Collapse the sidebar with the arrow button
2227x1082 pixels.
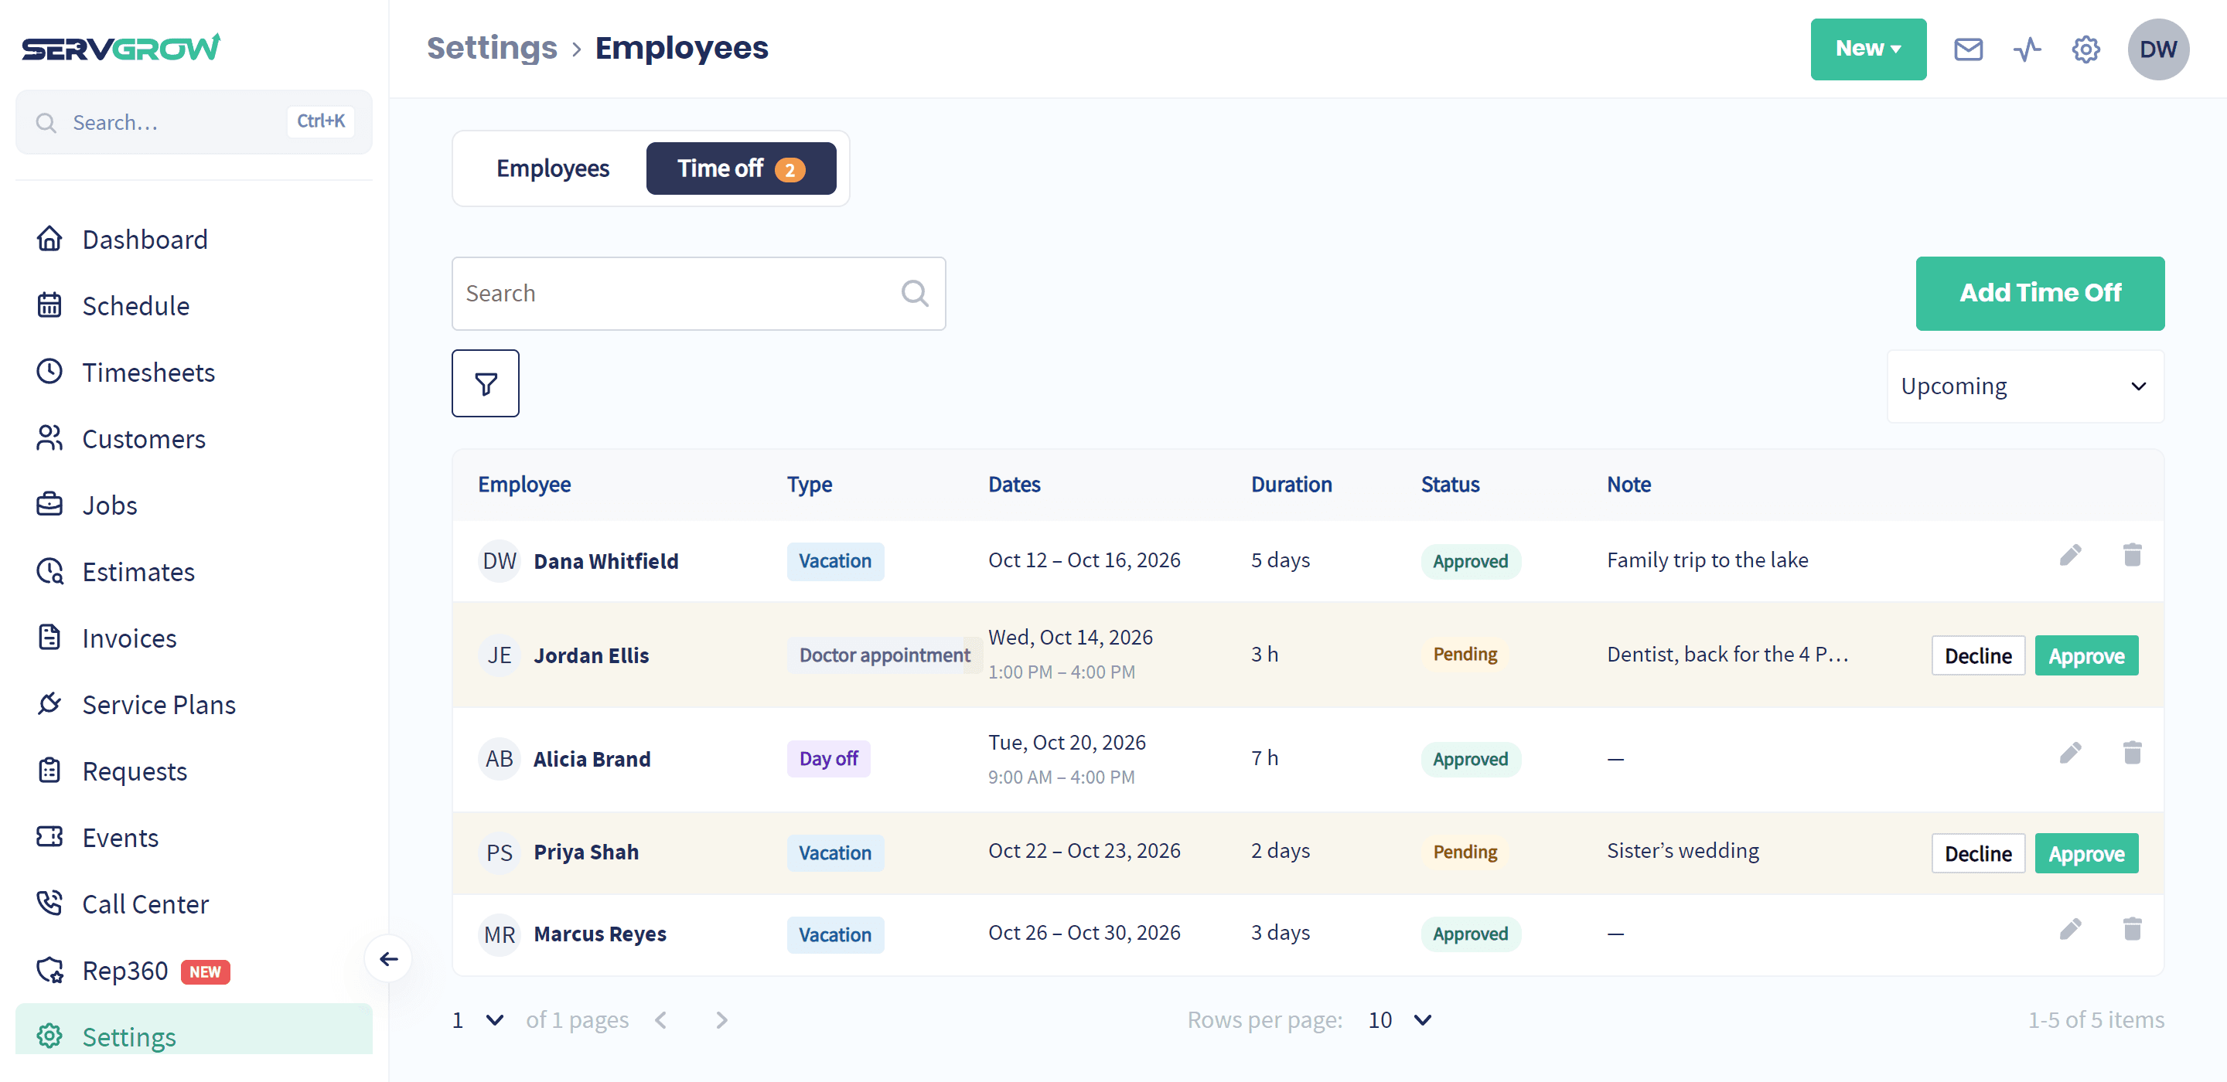388,958
